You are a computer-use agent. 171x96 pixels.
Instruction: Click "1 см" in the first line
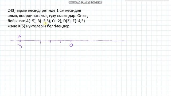(60, 11)
